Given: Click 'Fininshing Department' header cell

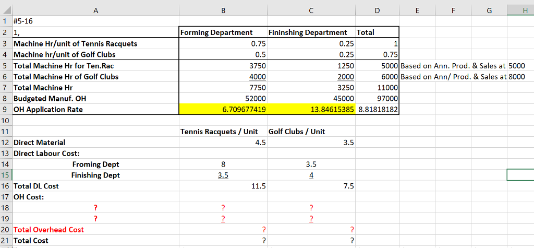Looking at the screenshot, I should 311,33.
